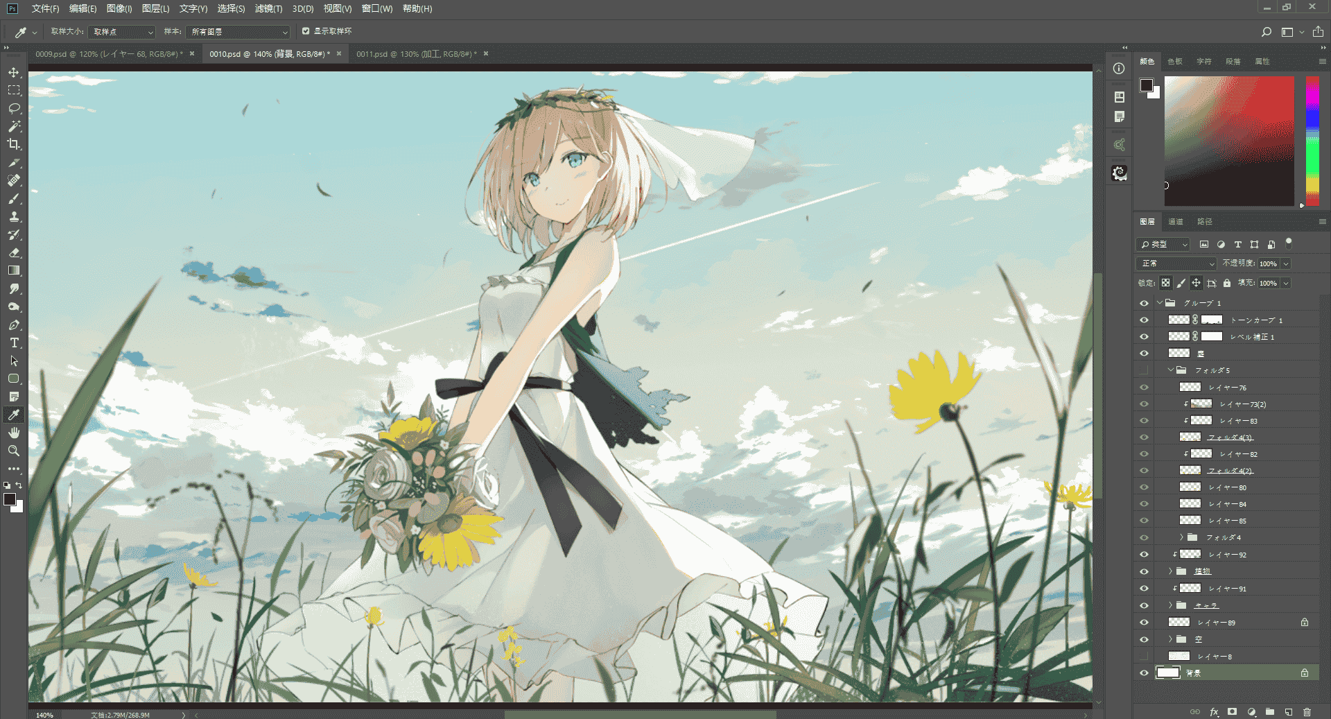The image size is (1331, 719).
Task: Select the Eraser tool
Action: (14, 252)
